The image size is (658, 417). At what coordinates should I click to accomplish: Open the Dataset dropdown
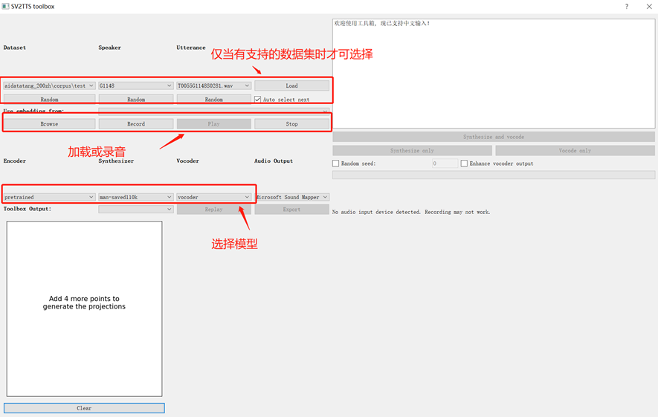coord(50,85)
